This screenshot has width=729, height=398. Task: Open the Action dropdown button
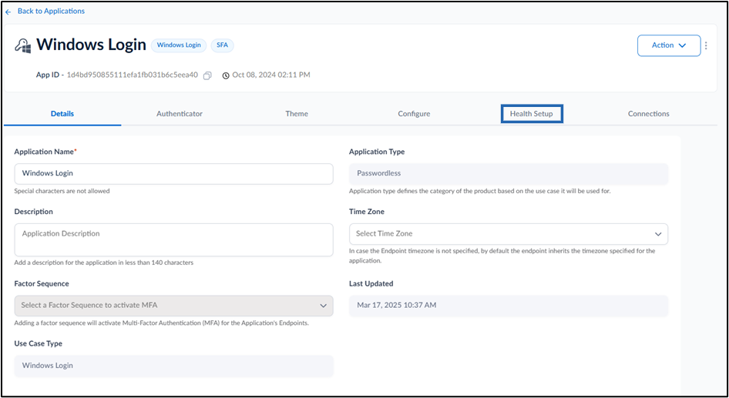(669, 45)
